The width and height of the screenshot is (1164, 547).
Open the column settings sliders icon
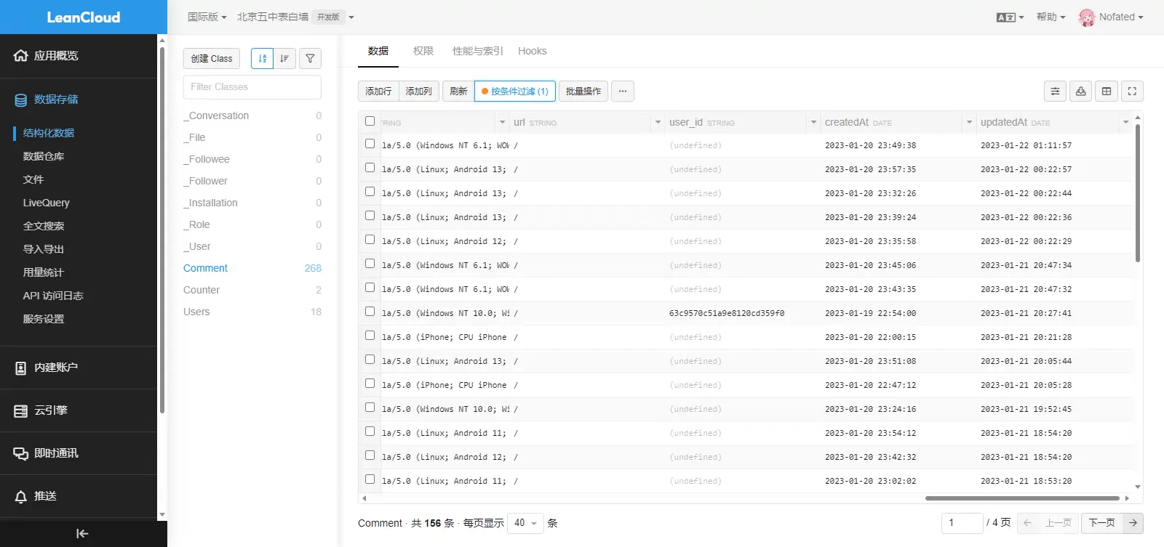1055,91
